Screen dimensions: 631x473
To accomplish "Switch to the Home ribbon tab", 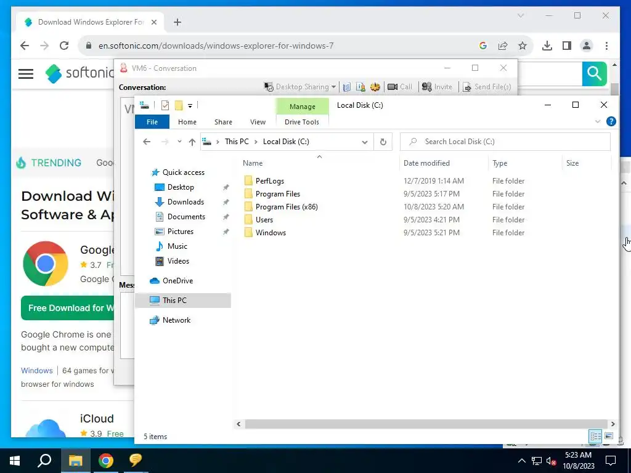I will (187, 122).
